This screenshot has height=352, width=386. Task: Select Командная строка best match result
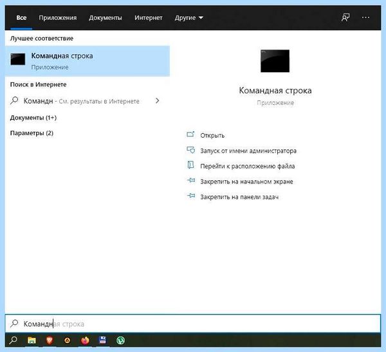point(87,61)
